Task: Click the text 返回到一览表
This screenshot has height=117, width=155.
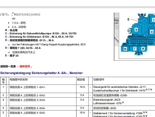Action: 8,66
